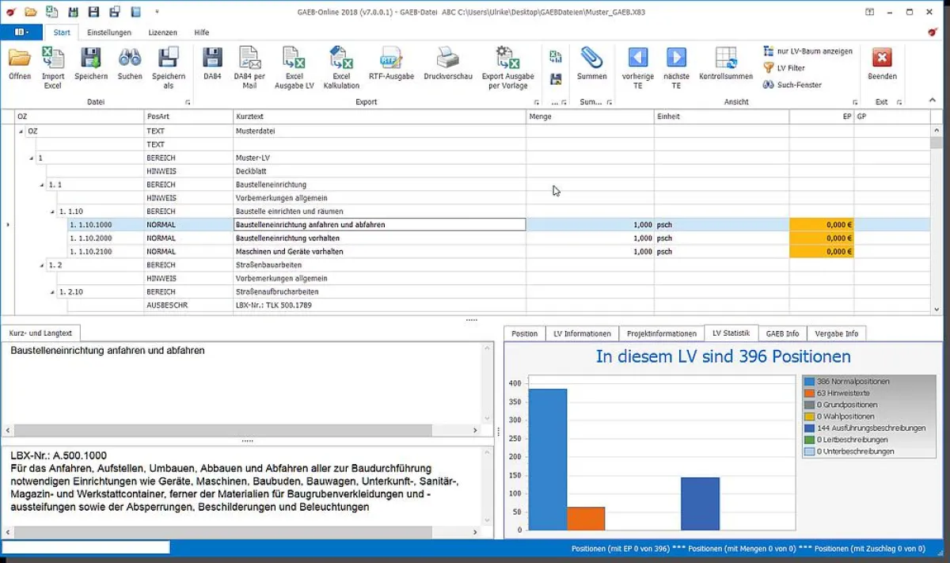Click the Summen paperclip icon

coord(591,59)
